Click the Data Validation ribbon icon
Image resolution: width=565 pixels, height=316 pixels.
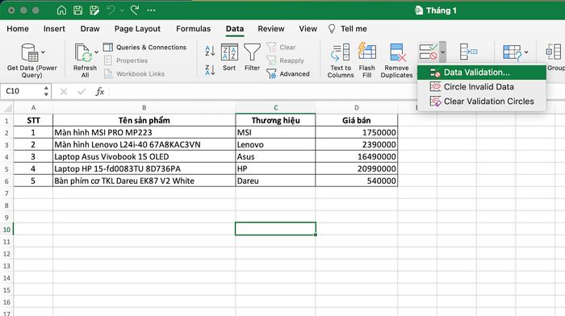(428, 52)
